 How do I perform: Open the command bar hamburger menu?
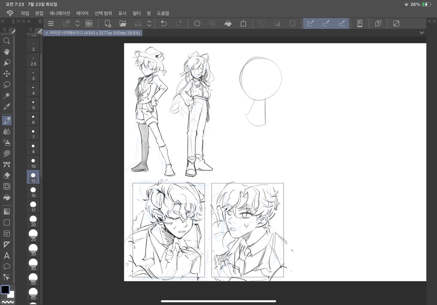(51, 23)
